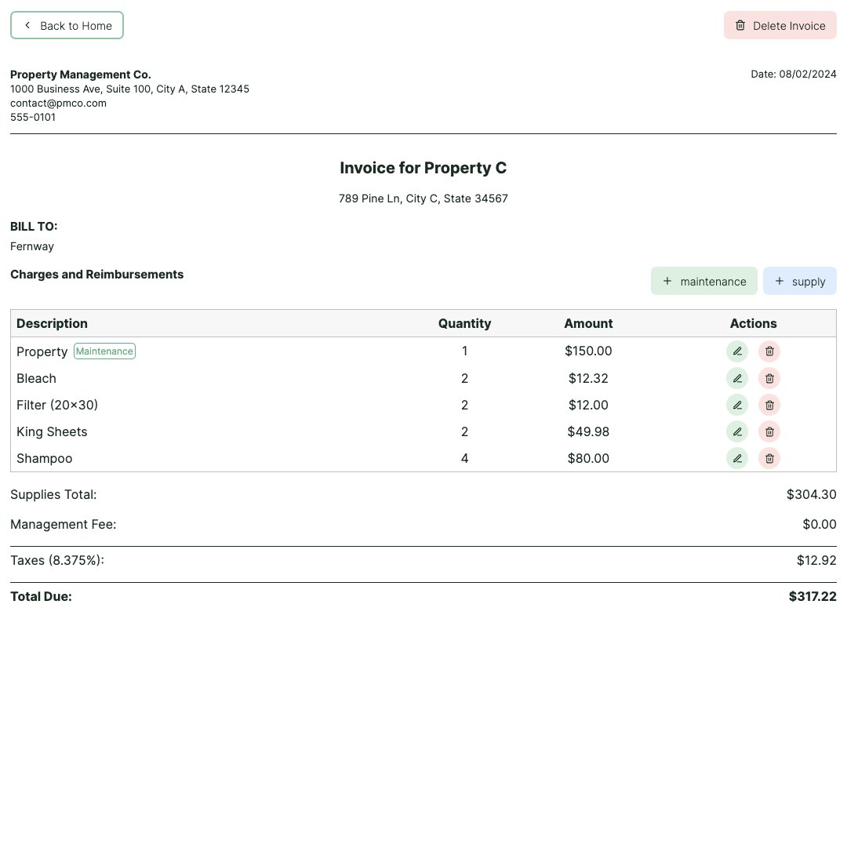
Task: Click the Property Management Co. name
Action: pos(81,75)
